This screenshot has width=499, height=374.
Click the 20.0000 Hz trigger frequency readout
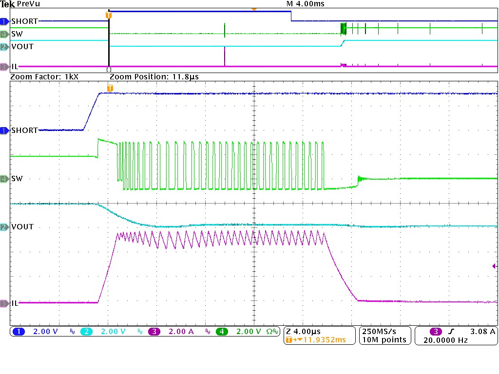pos(445,340)
